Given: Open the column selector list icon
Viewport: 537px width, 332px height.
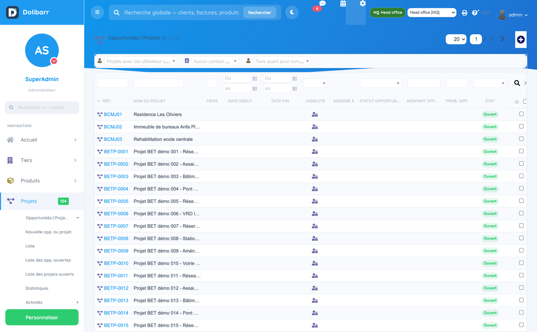Looking at the screenshot, I should [x=516, y=102].
